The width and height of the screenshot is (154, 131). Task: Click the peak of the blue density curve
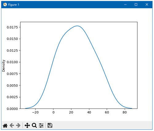(77, 26)
